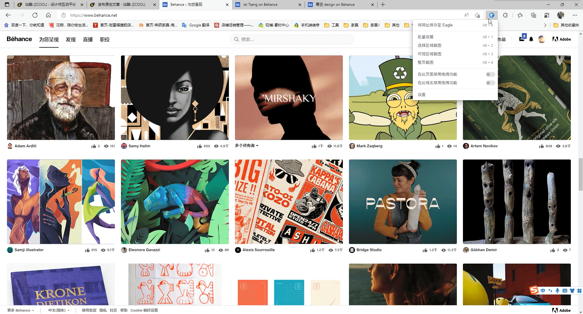The height and width of the screenshot is (314, 583).
Task: Open the tab actions menu icon
Action: (x=7, y=5)
